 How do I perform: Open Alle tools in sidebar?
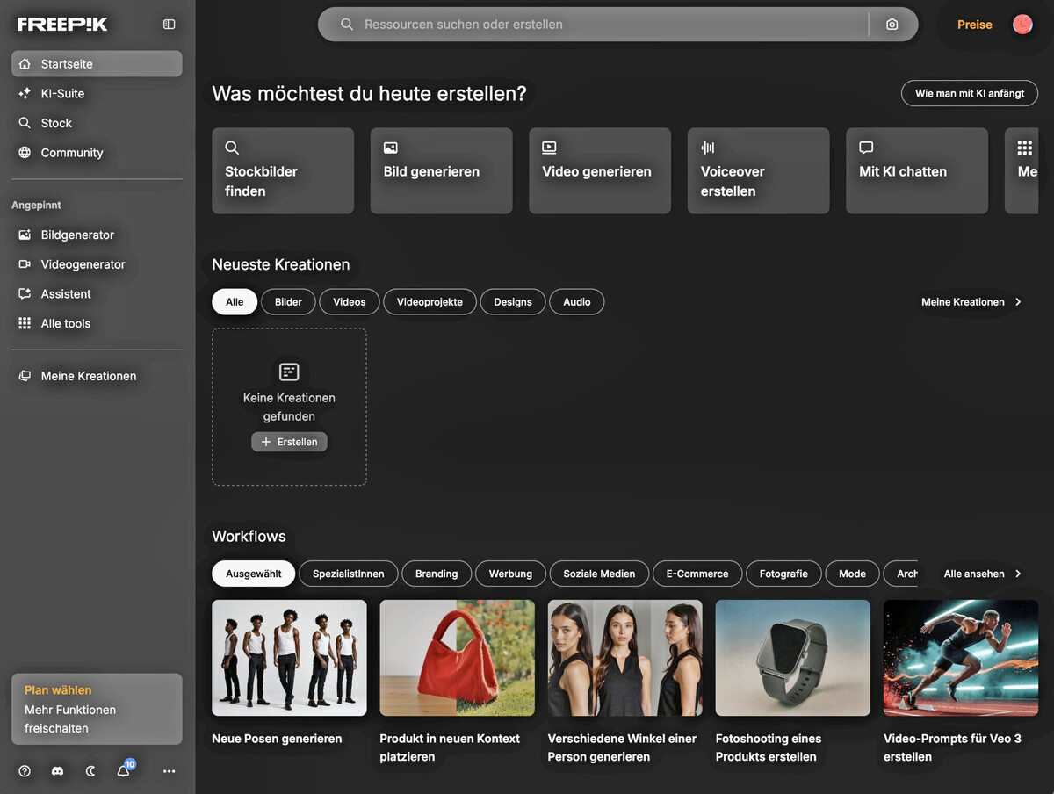coord(66,323)
